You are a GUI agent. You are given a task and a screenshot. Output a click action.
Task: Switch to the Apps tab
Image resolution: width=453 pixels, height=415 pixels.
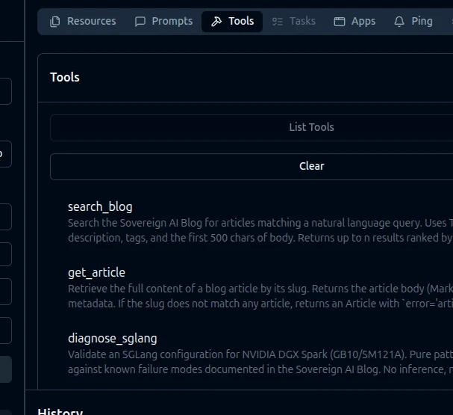coord(354,22)
